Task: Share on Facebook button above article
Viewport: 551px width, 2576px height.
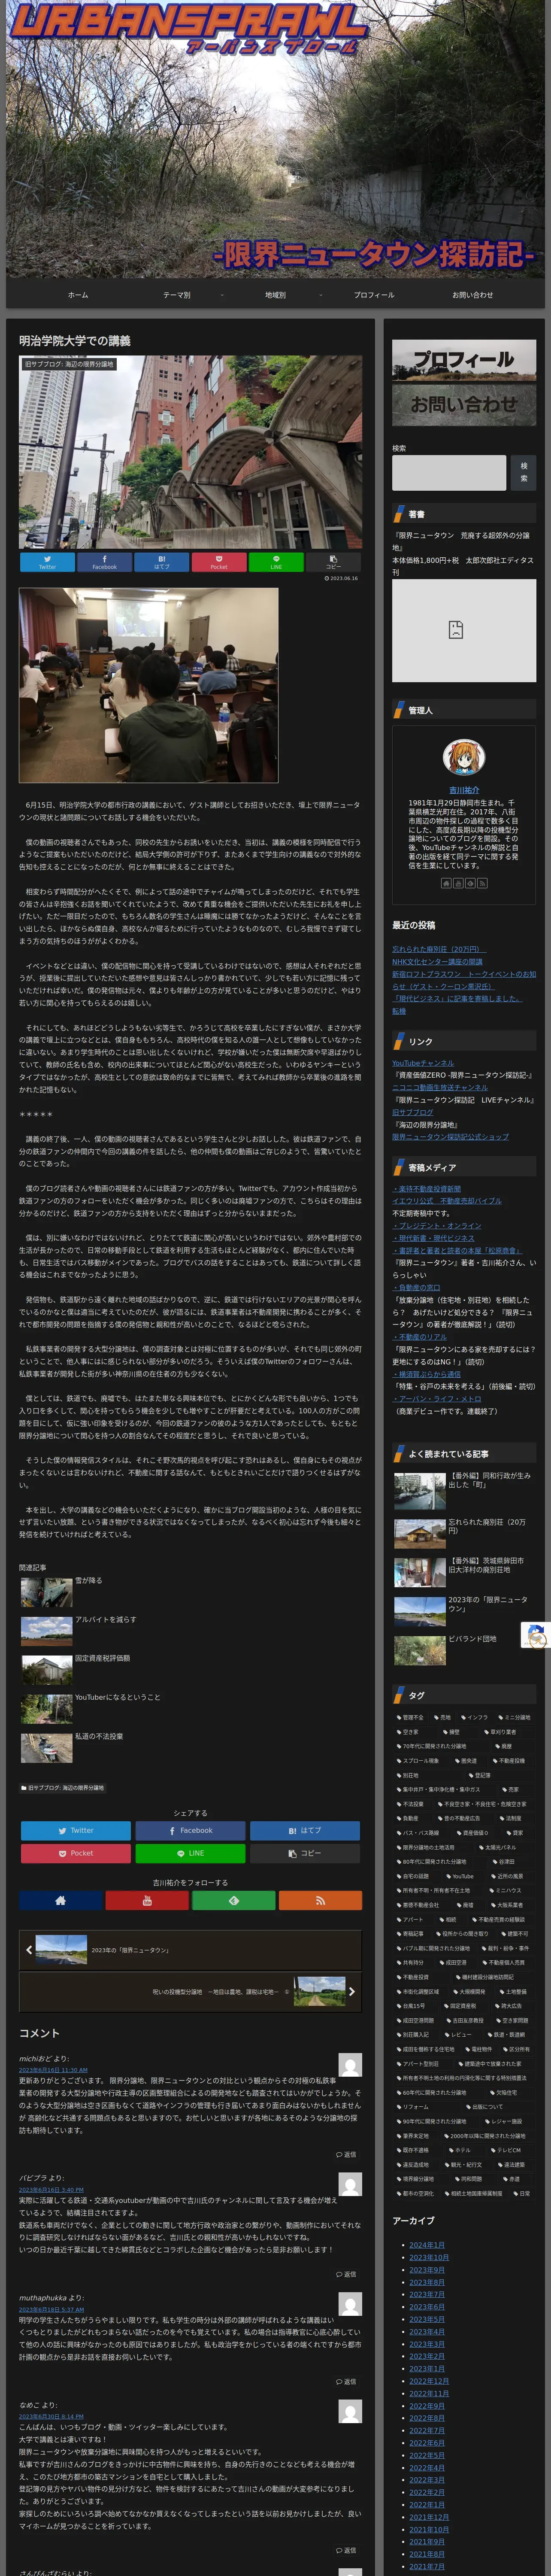Action: [x=104, y=562]
